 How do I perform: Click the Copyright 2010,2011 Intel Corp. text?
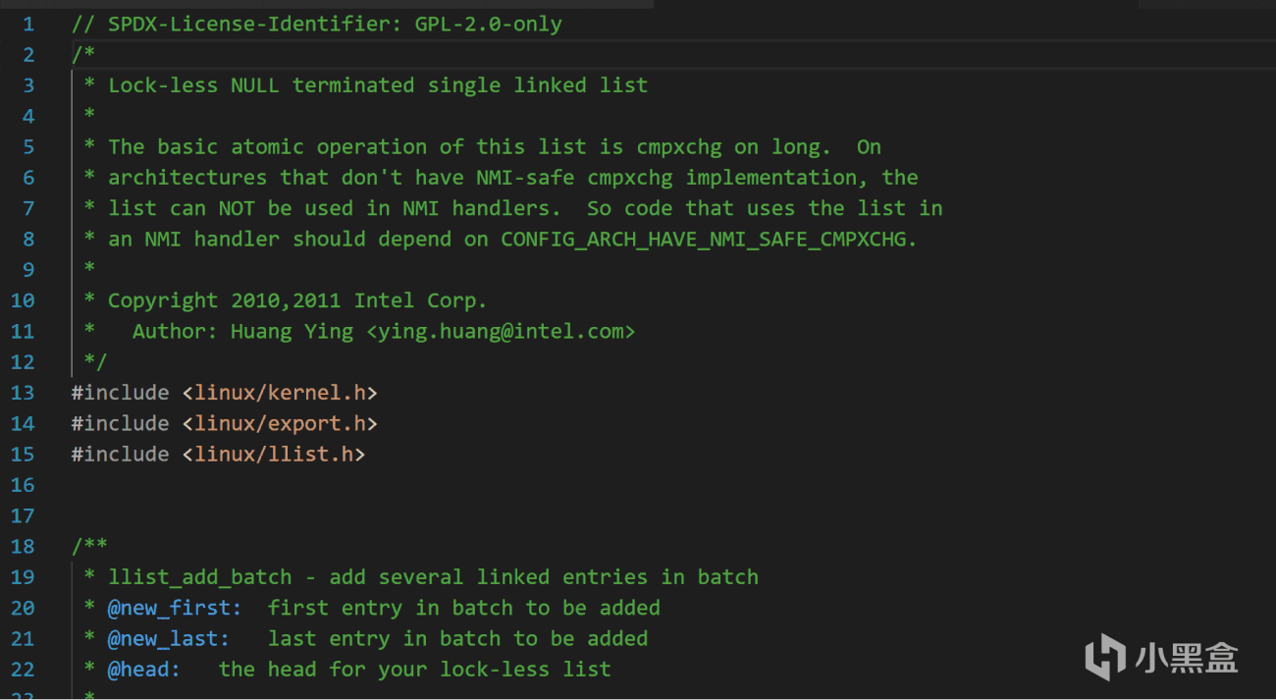pos(296,300)
